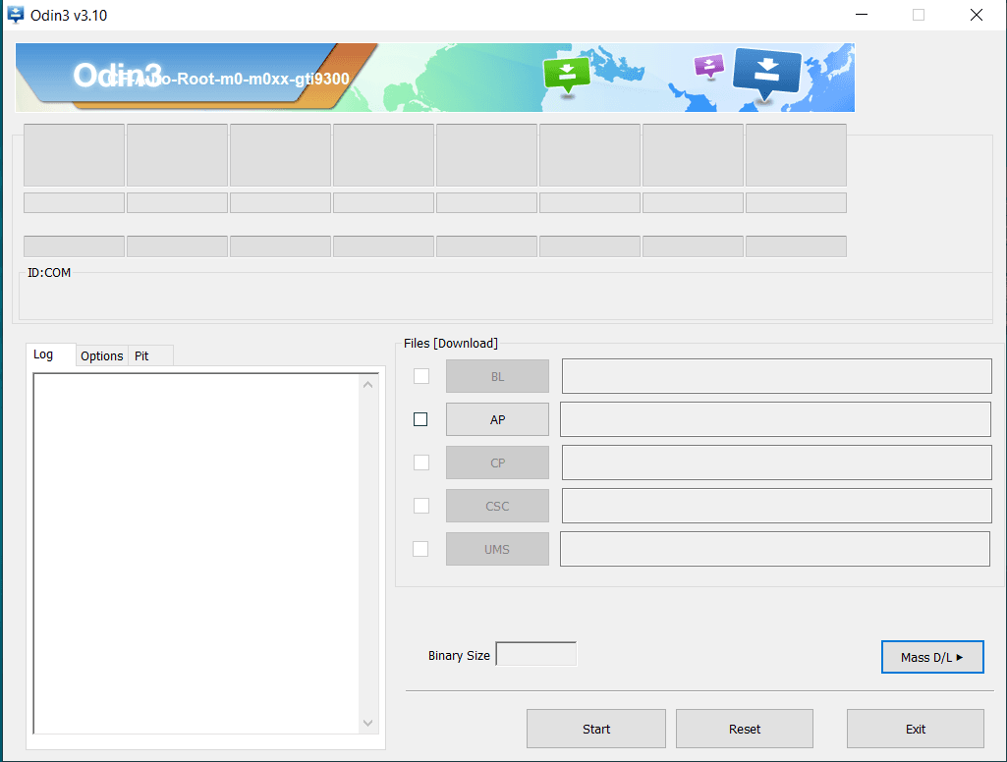Reset the Odin3 settings
The height and width of the screenshot is (762, 1007).
(x=745, y=729)
